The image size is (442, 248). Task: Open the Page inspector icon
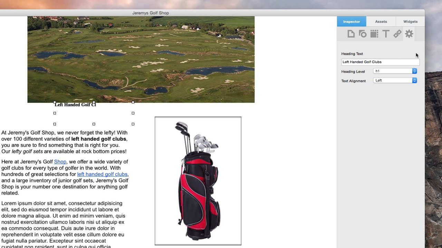tap(351, 34)
